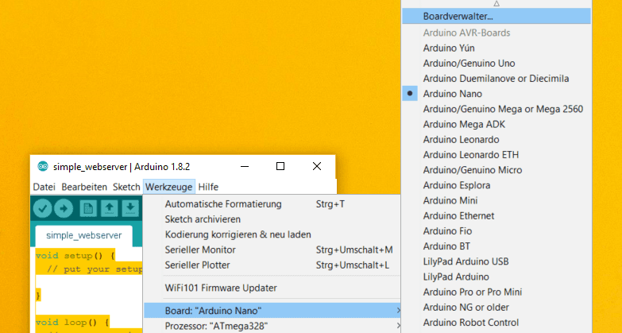Maximize the Arduino window
The height and width of the screenshot is (333, 622).
point(280,167)
